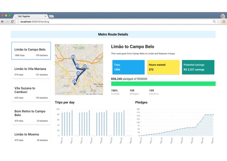The width and height of the screenshot is (227, 161).
Task: Close the Roll Together tab
Action: click(45, 16)
